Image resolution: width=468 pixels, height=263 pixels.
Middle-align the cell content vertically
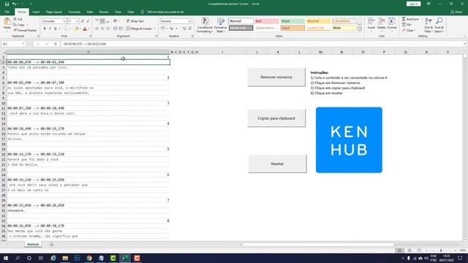(x=102, y=21)
